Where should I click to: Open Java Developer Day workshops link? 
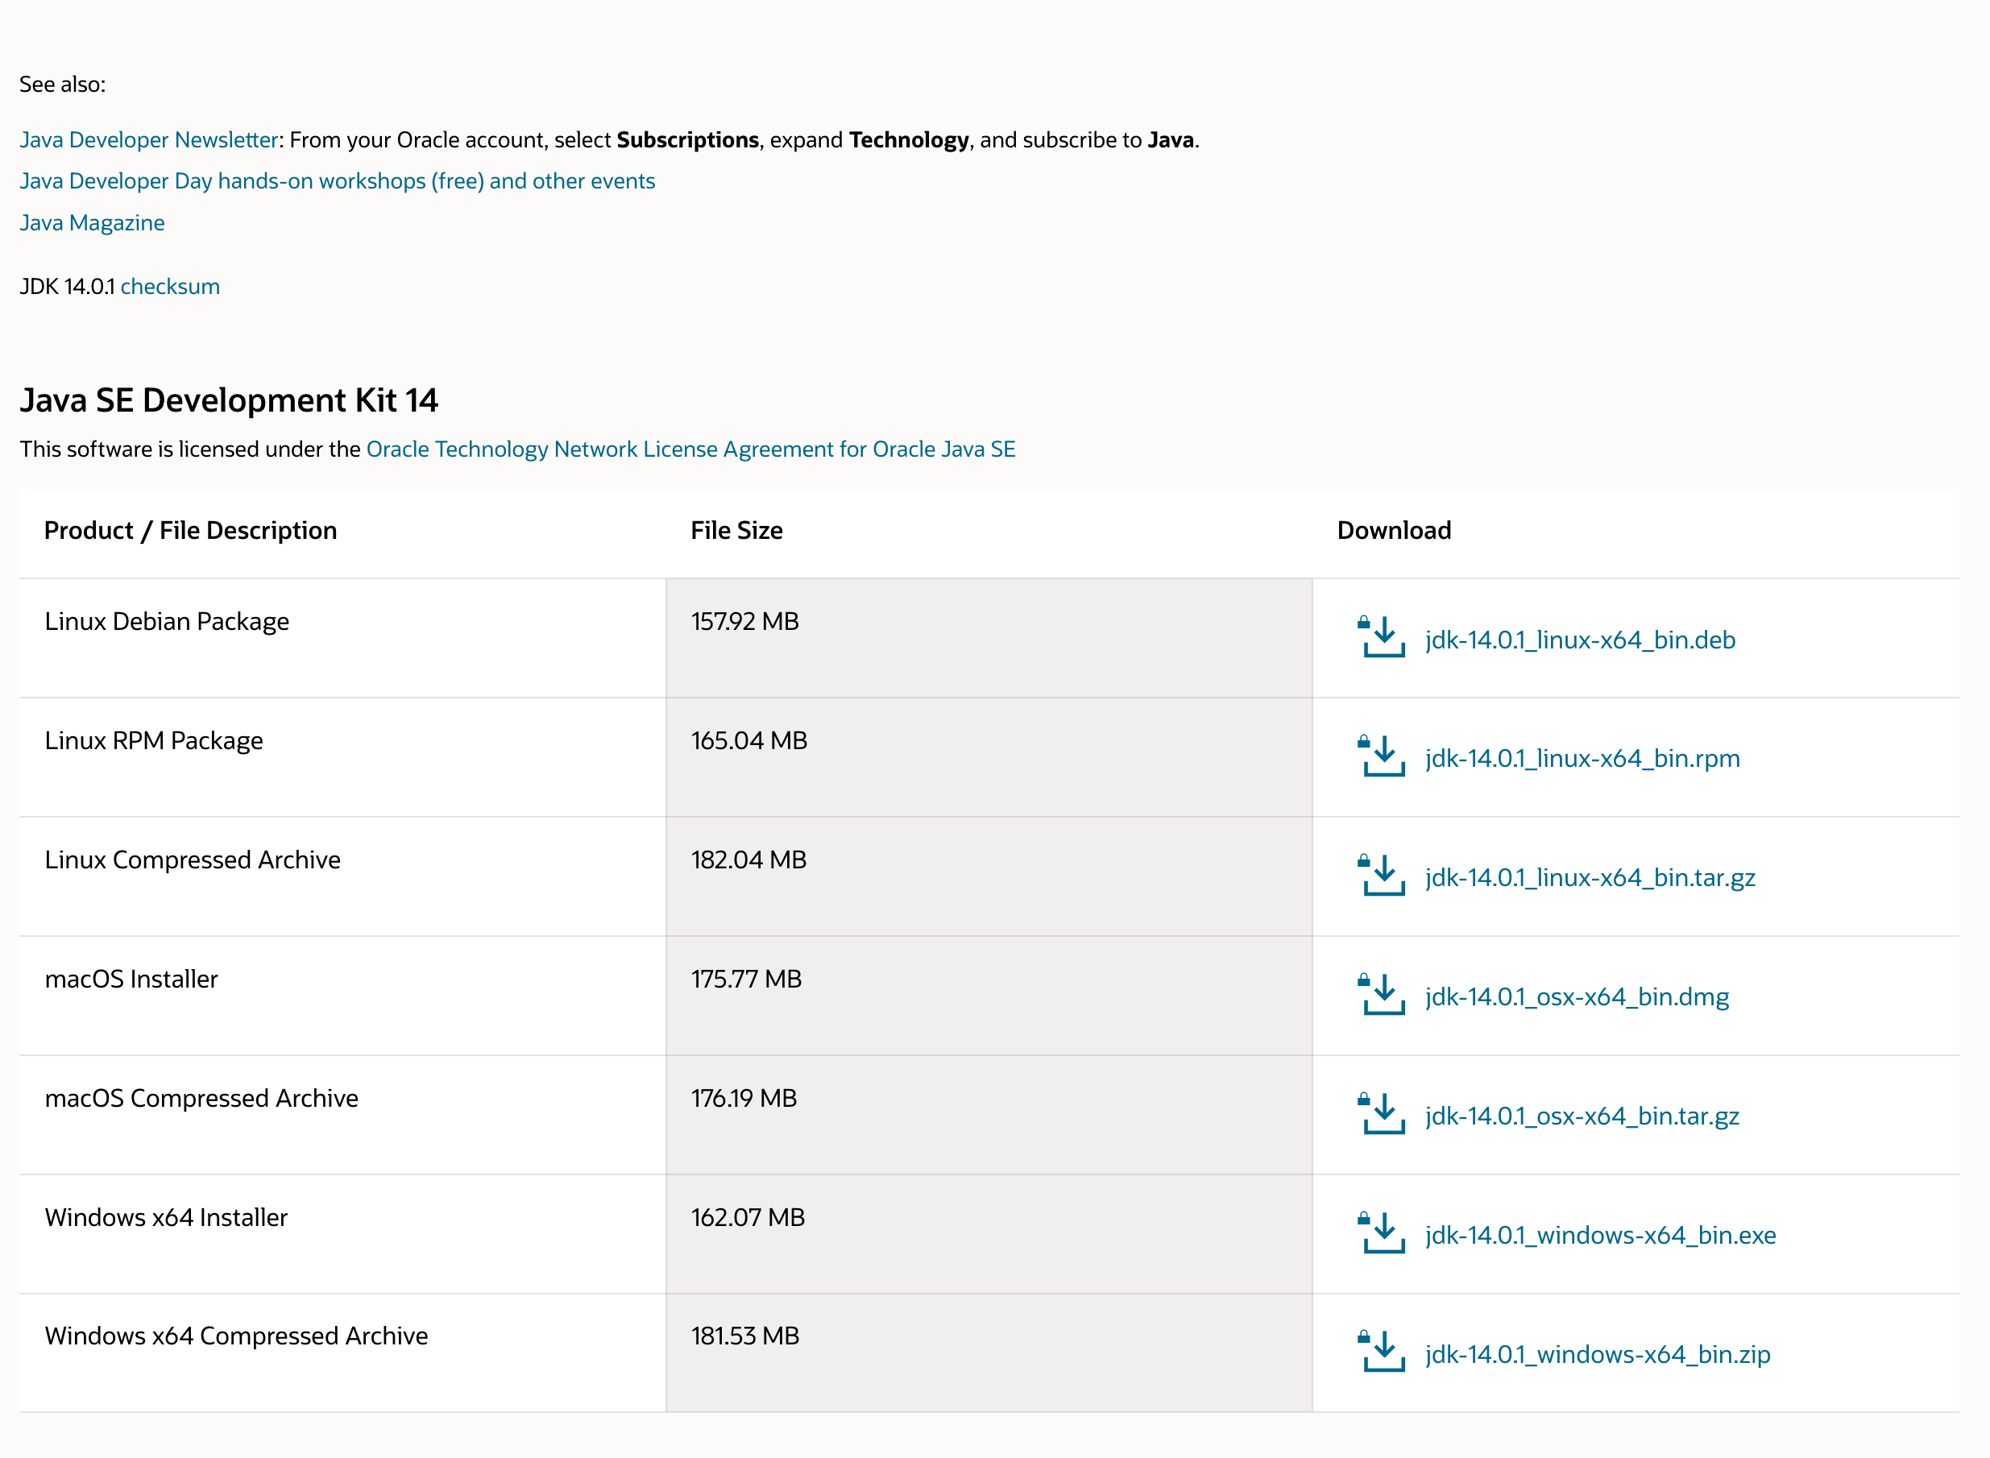point(337,181)
